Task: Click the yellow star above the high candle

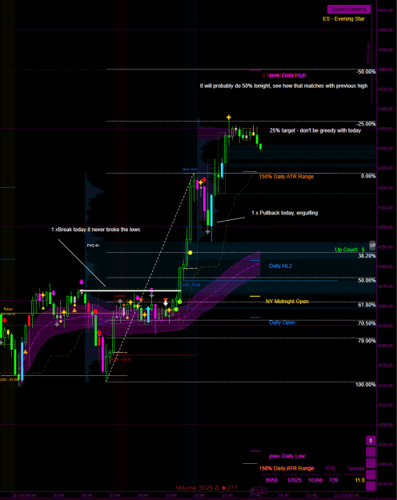Action: [x=229, y=118]
